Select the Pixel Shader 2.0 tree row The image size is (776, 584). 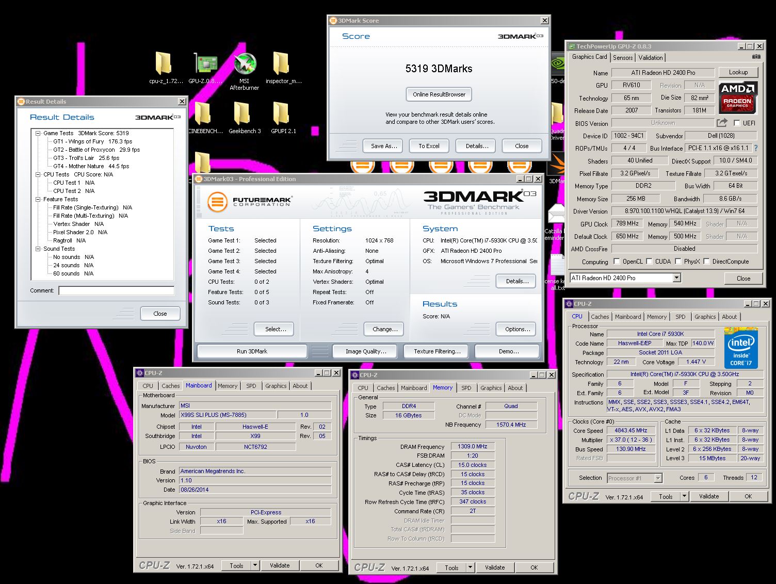click(80, 232)
